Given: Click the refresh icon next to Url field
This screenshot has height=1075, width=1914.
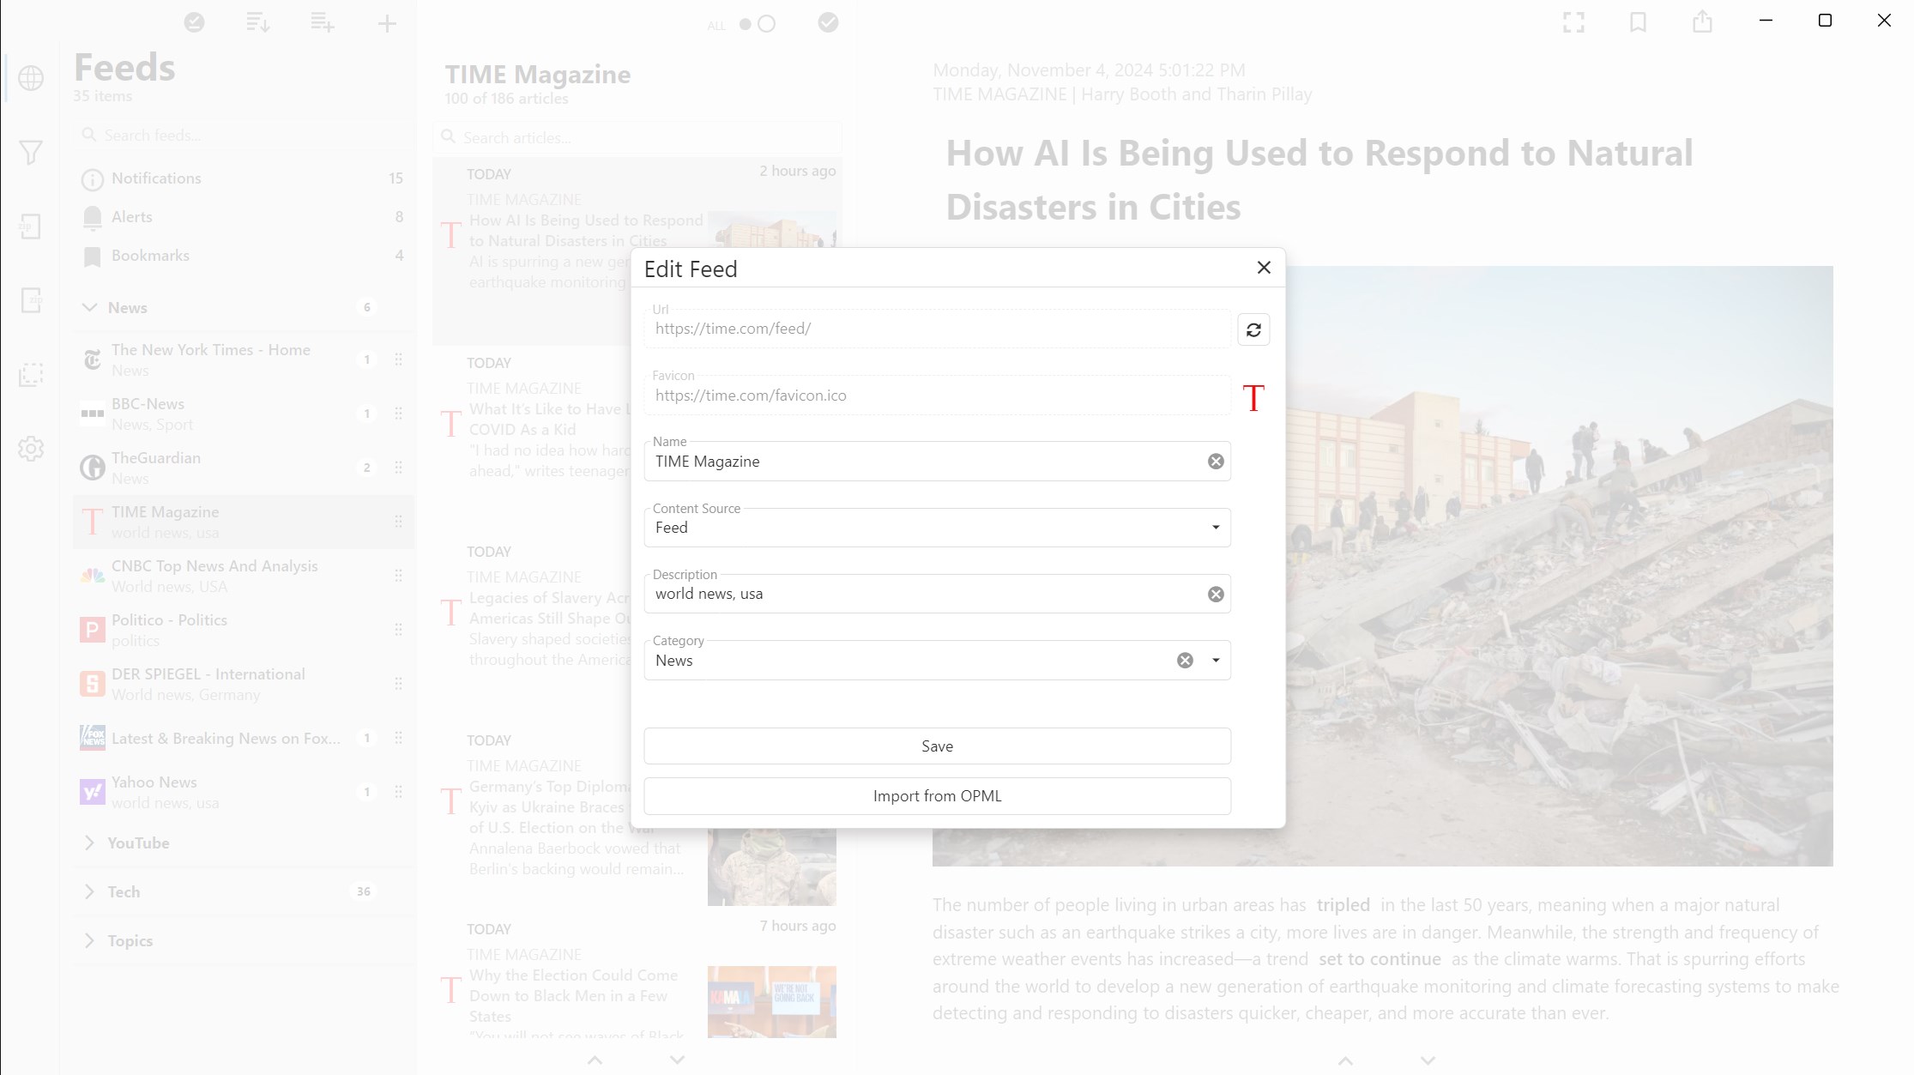Looking at the screenshot, I should [x=1253, y=329].
